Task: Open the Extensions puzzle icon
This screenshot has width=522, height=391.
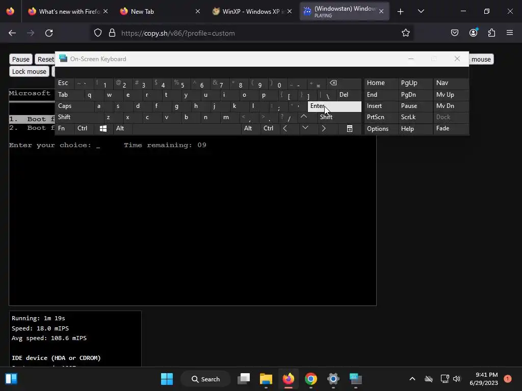Action: 491,33
